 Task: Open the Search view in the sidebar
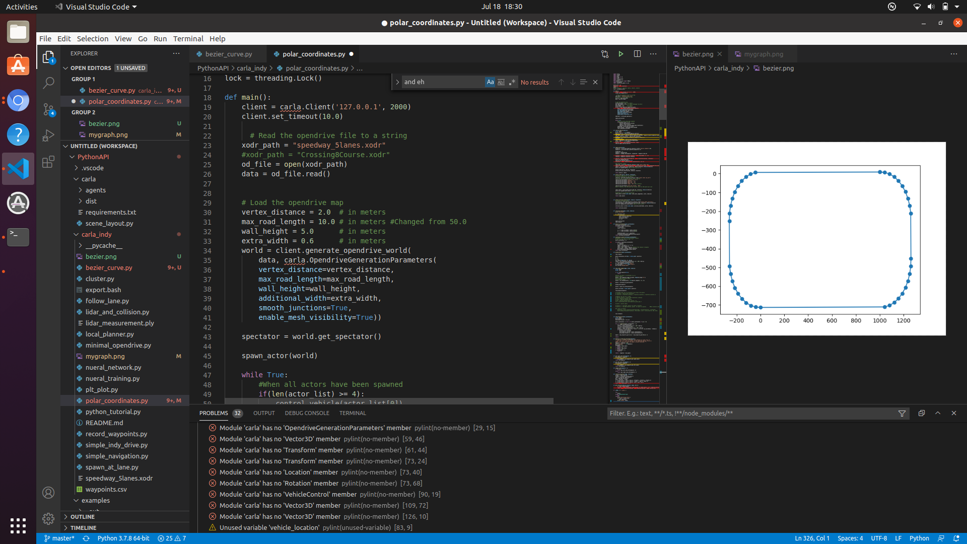(48, 83)
